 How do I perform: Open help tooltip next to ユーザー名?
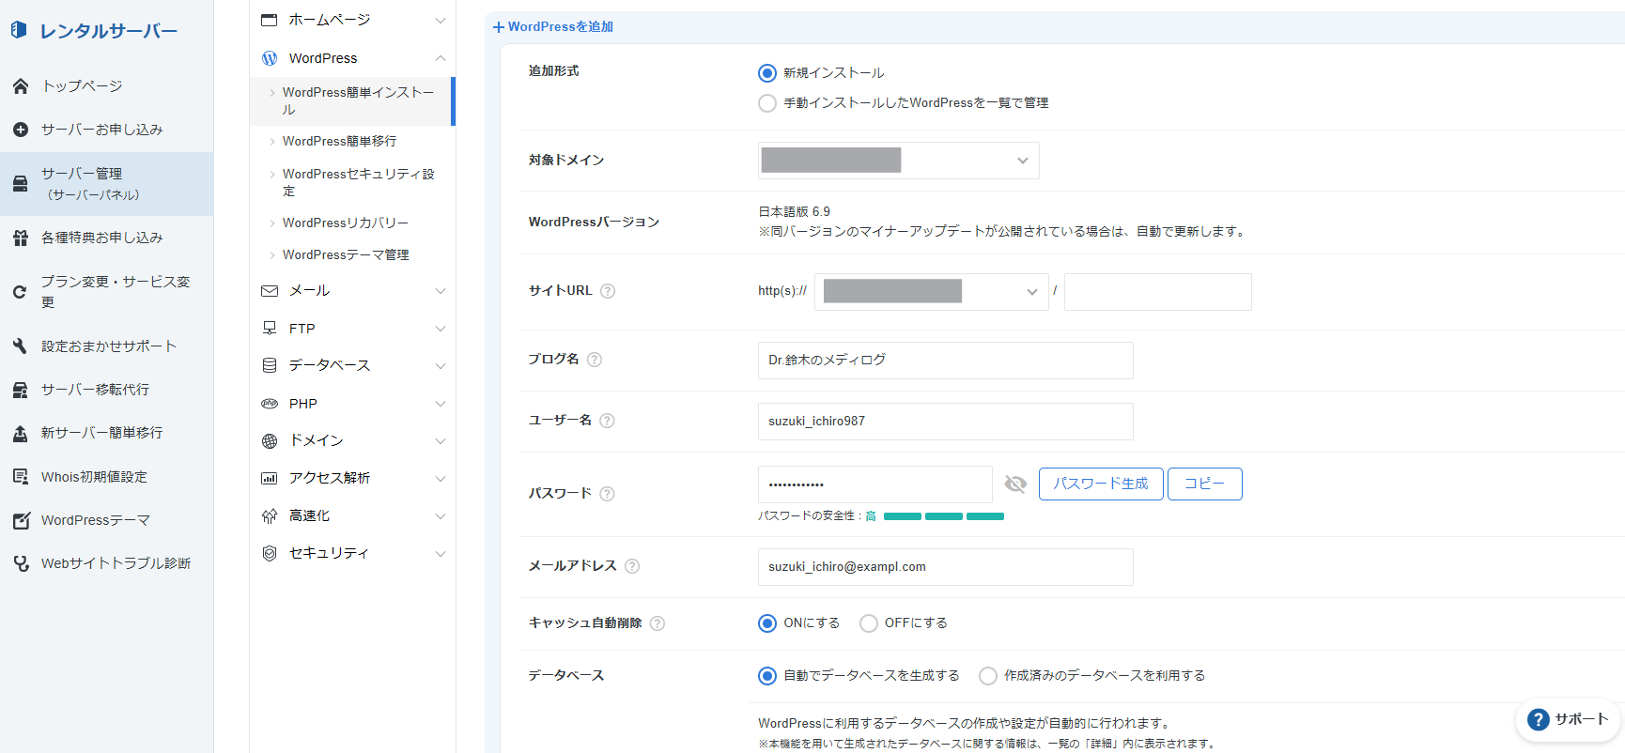coord(608,421)
